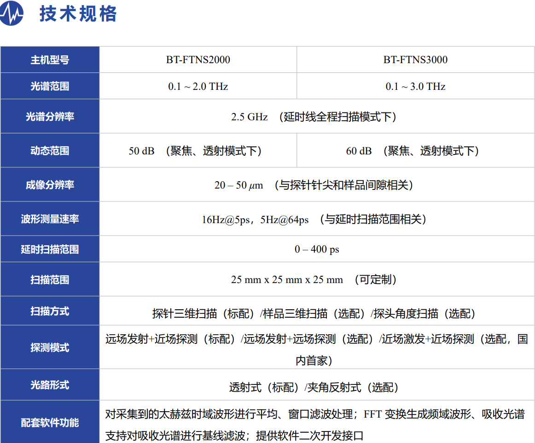This screenshot has height=443, width=535.
Task: Click the waveform logo icon beside 技术规格
Action: pos(11,13)
